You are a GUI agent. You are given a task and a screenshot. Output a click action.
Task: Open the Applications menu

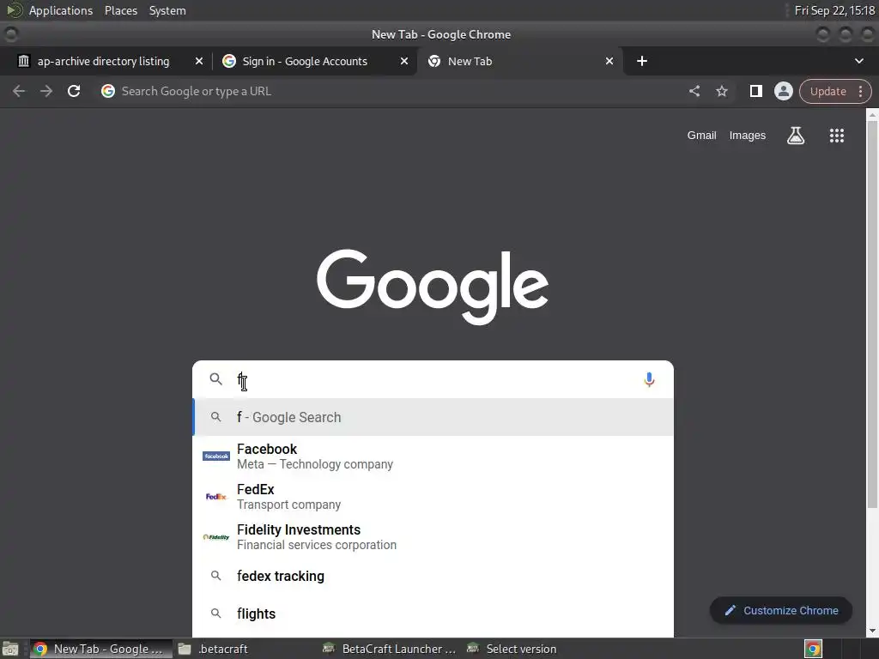61,10
